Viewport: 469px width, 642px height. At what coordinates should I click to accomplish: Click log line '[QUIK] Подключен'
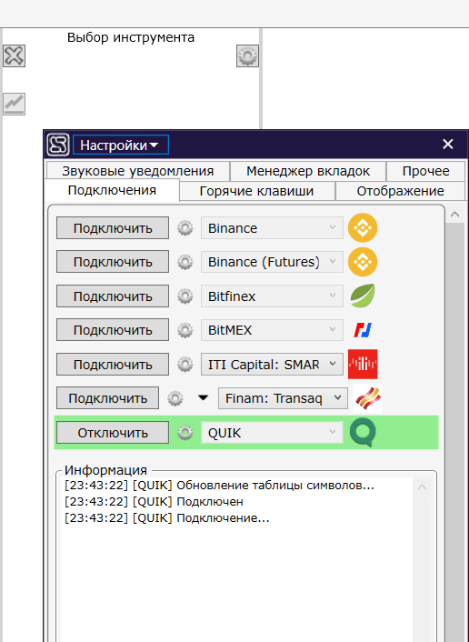click(x=188, y=502)
